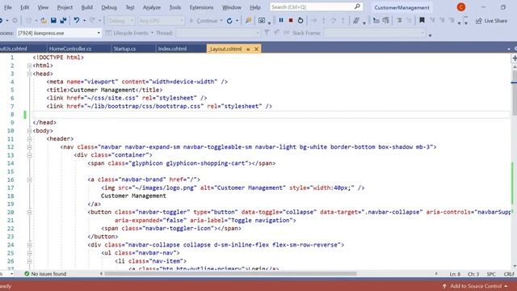
Task: Open the Extensions menu
Action: click(201, 7)
